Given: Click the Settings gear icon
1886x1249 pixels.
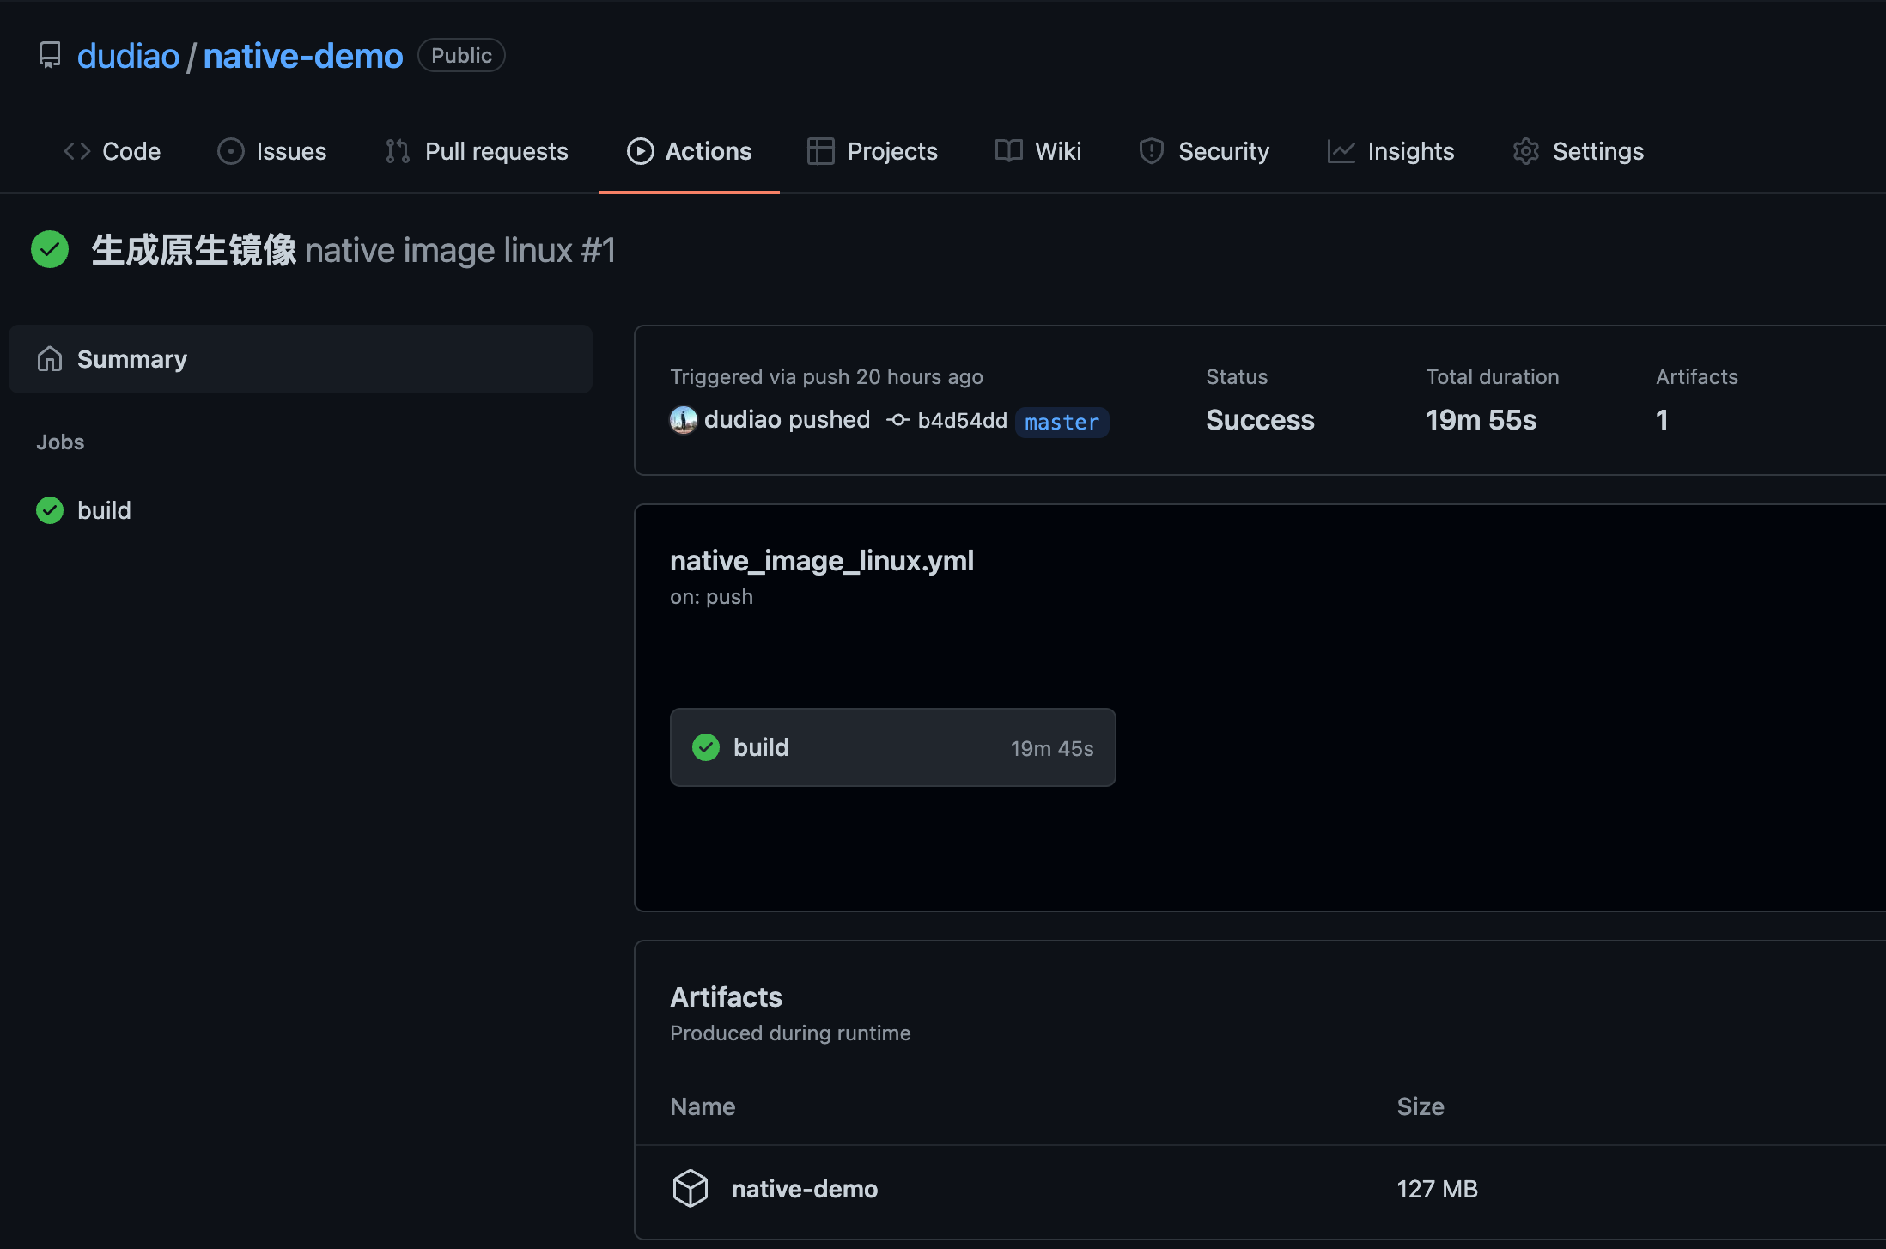Looking at the screenshot, I should pyautogui.click(x=1525, y=151).
